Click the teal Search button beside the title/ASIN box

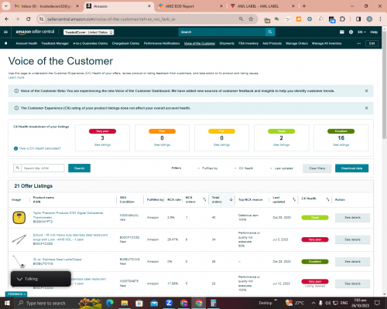(79, 168)
